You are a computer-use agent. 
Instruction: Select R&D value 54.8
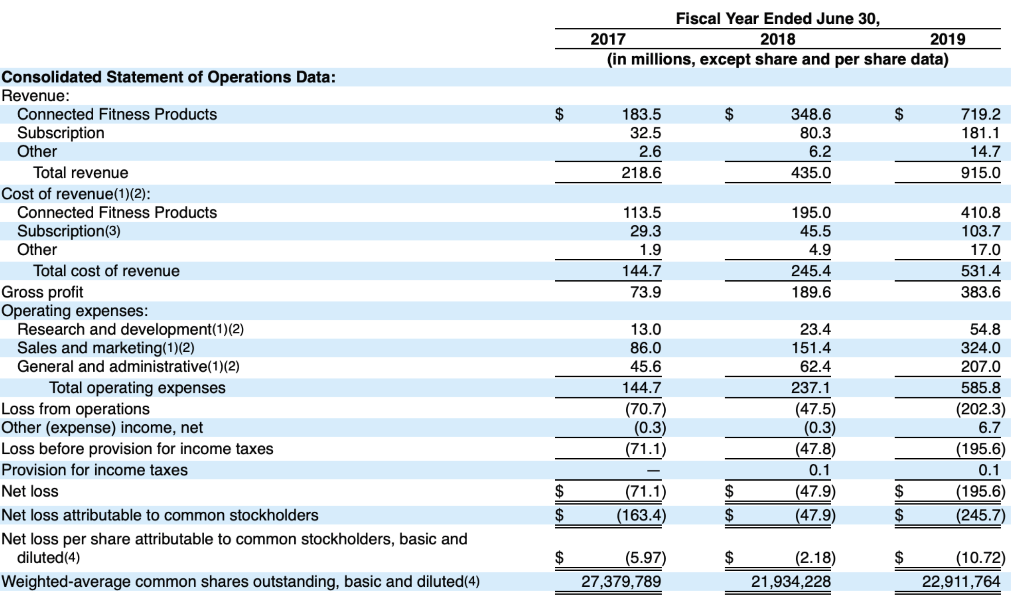(x=985, y=329)
